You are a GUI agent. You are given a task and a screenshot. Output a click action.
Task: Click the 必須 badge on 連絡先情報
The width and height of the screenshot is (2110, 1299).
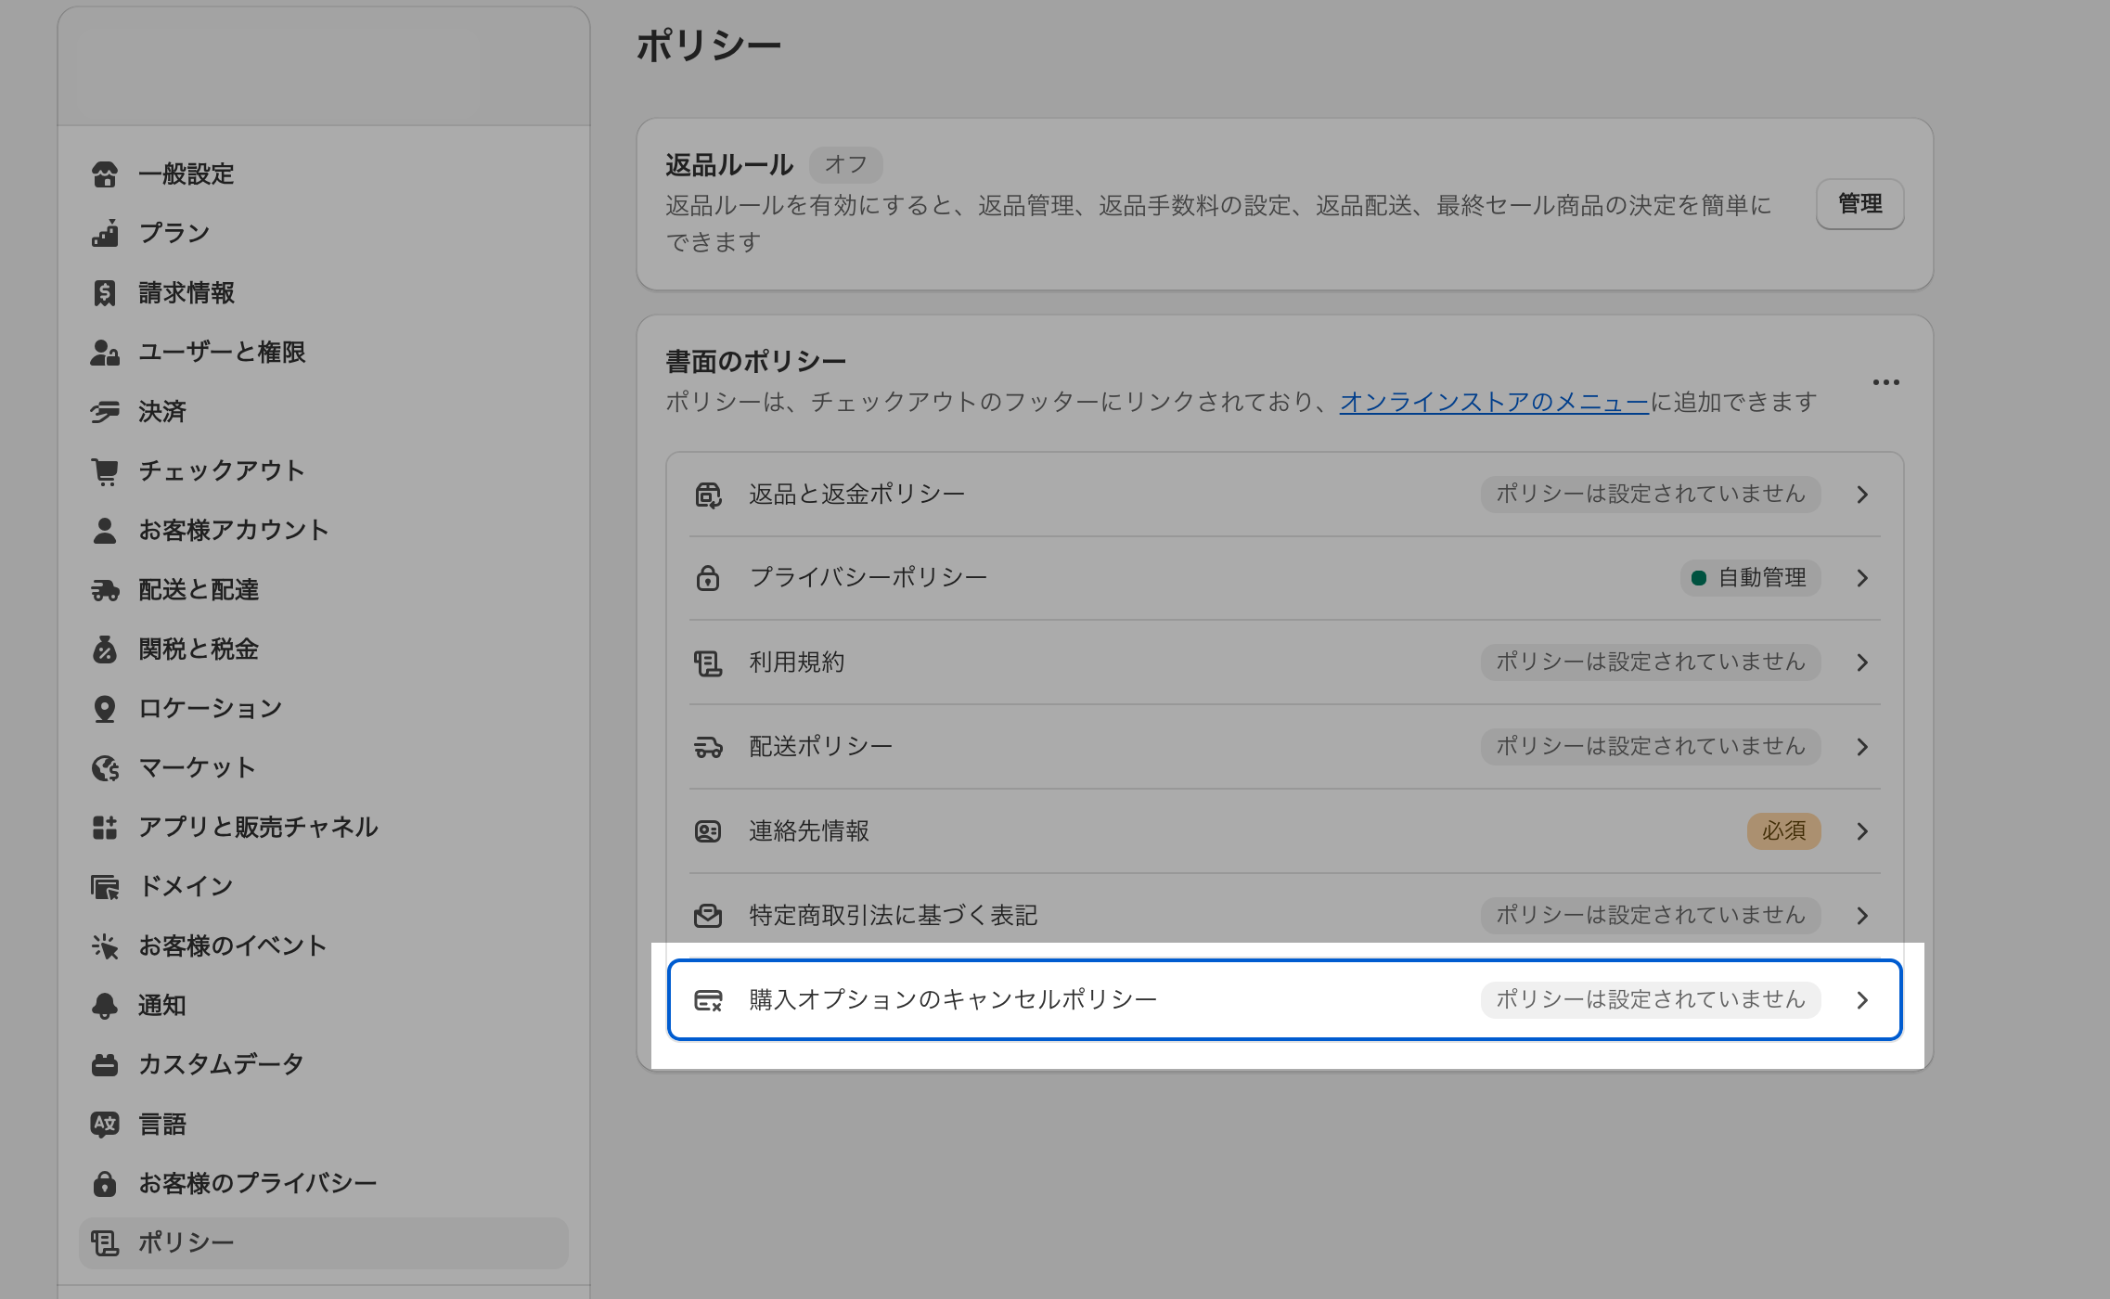pyautogui.click(x=1782, y=831)
